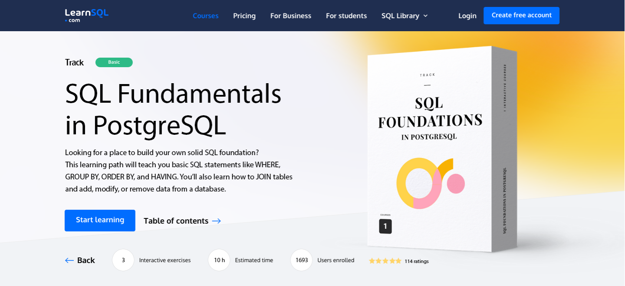Go to the Pricing page
This screenshot has width=625, height=286.
[x=244, y=16]
